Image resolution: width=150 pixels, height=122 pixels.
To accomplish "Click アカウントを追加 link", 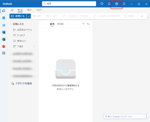I will click(x=23, y=83).
